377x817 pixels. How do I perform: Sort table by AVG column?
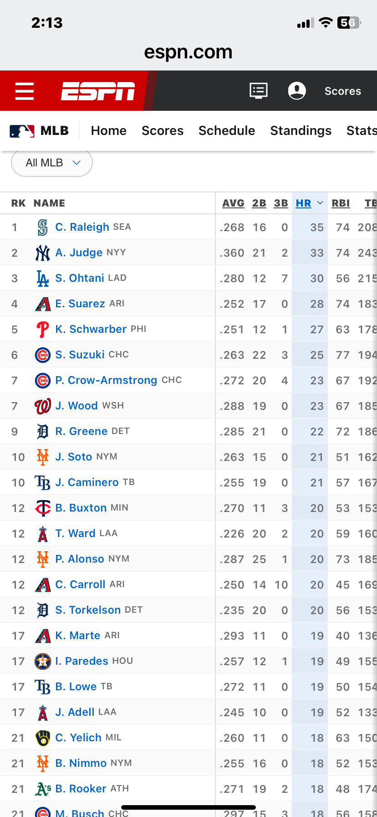click(x=233, y=203)
